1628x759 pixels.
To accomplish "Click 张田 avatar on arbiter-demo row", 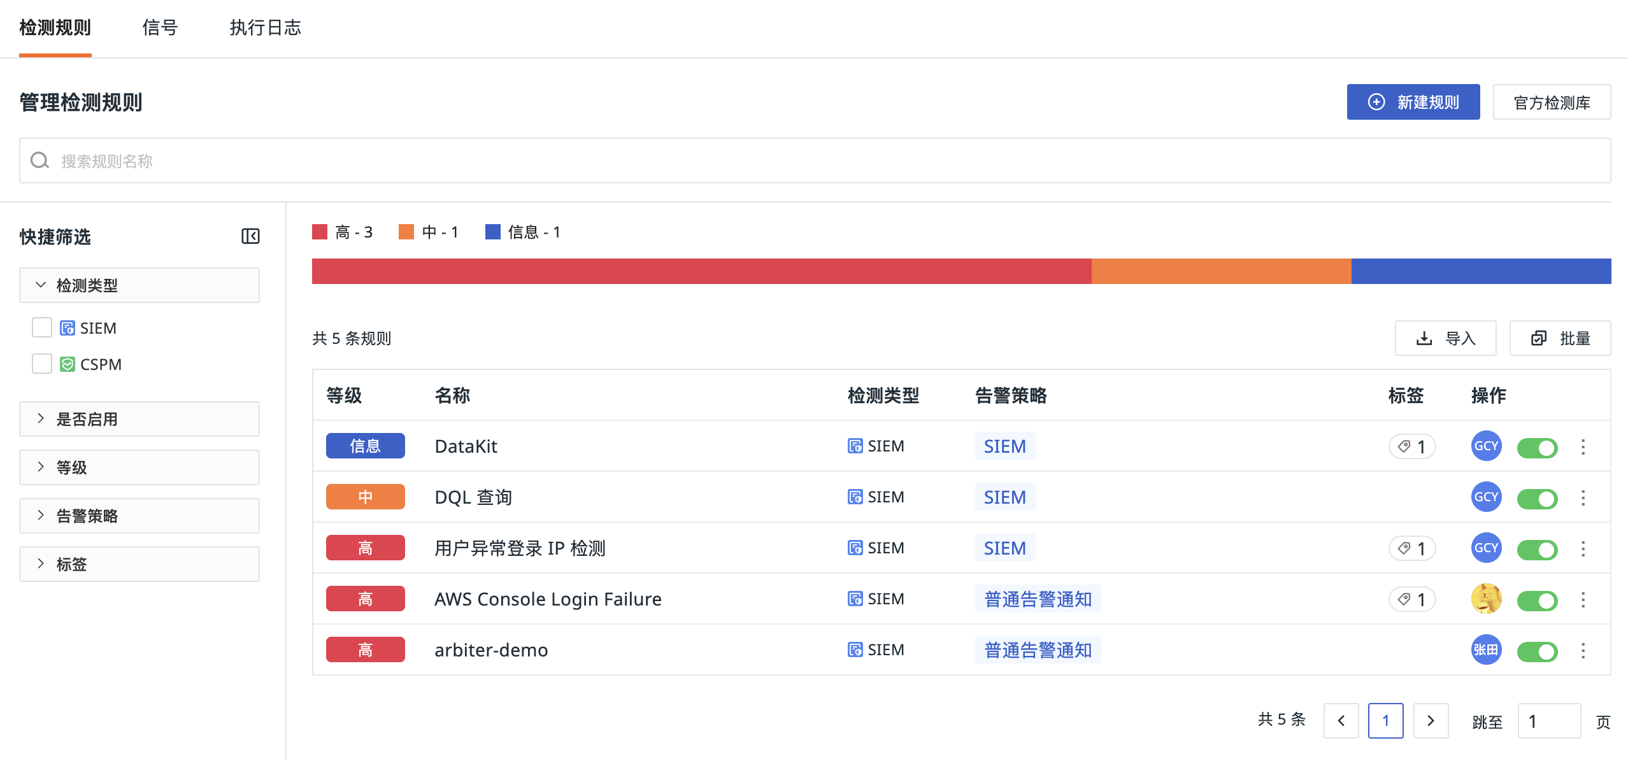I will pos(1486,649).
